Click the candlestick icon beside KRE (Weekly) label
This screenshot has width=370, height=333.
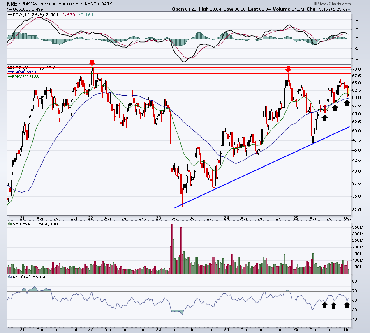coord(10,67)
